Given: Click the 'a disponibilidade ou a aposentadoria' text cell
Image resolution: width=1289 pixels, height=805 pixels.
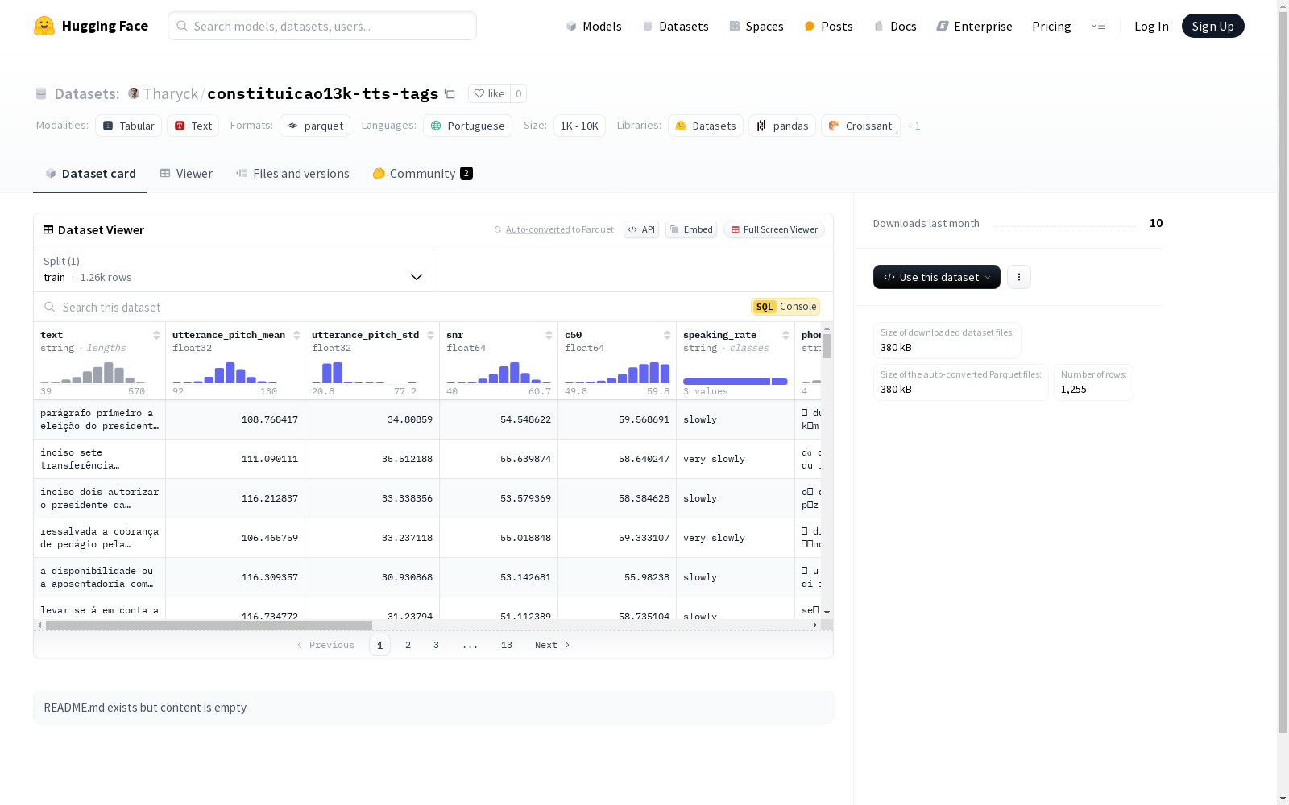Looking at the screenshot, I should click(x=100, y=577).
